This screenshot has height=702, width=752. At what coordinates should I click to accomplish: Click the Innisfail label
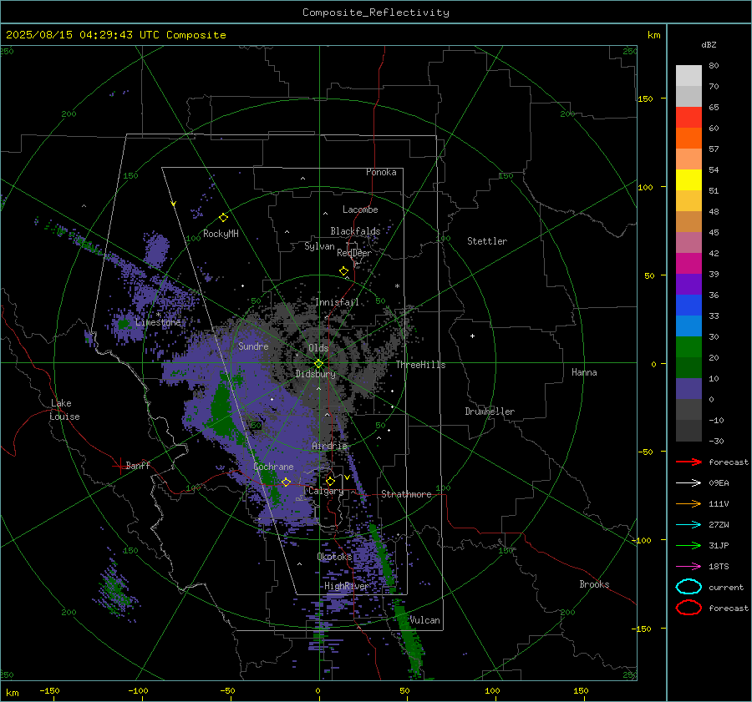(338, 302)
